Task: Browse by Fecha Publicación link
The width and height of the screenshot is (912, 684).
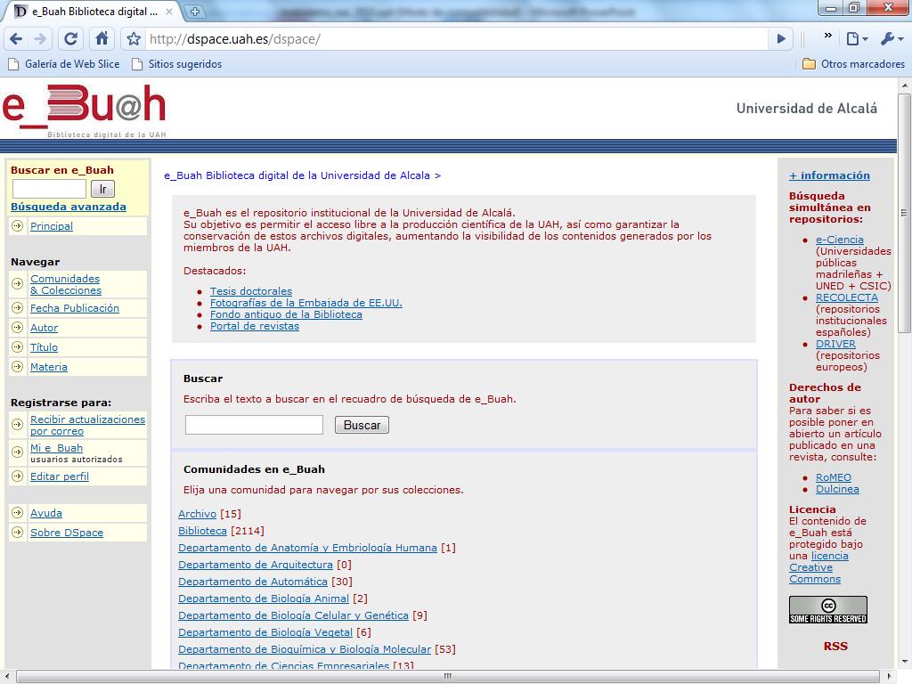Action: (x=75, y=308)
